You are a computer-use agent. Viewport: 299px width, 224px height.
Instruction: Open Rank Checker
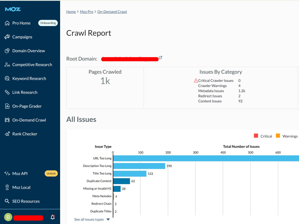coord(25,134)
